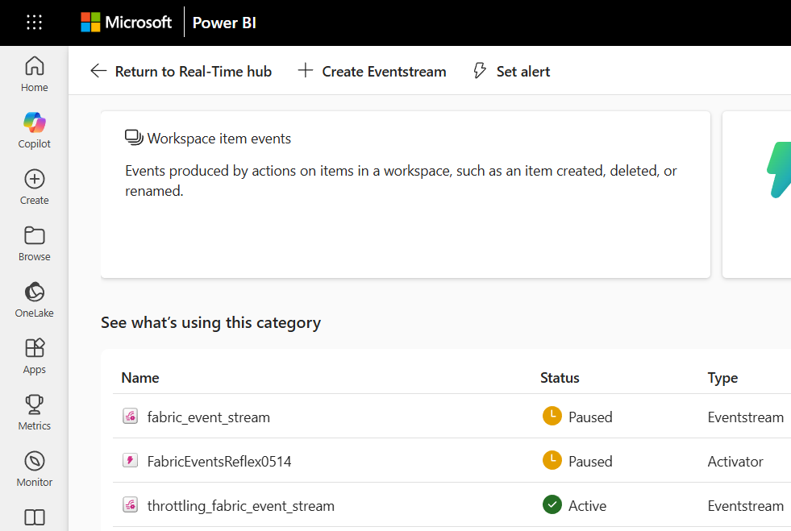791x531 pixels.
Task: Sort by the Name column header
Action: (140, 377)
